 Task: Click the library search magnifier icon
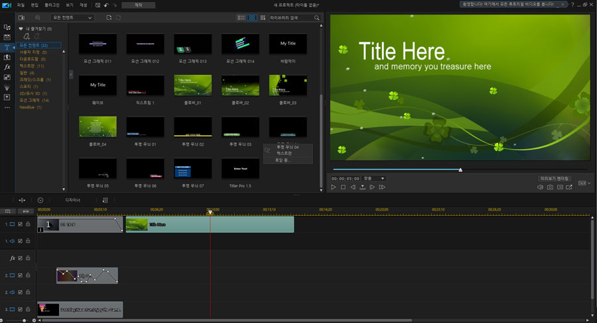(x=317, y=18)
